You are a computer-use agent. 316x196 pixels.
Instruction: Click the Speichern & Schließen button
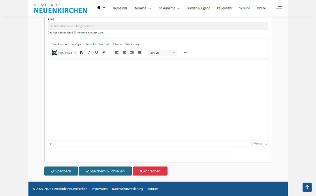click(x=105, y=171)
